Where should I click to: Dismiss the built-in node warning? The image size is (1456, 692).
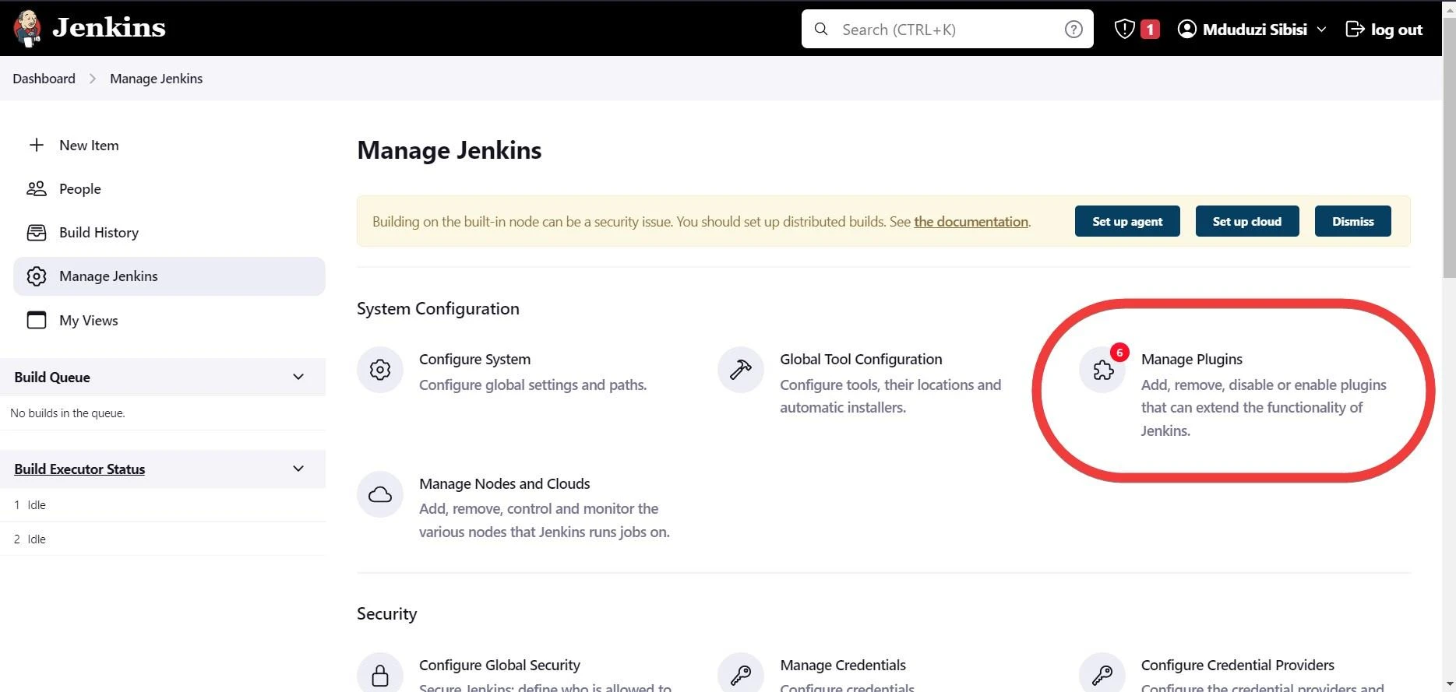[1353, 221]
